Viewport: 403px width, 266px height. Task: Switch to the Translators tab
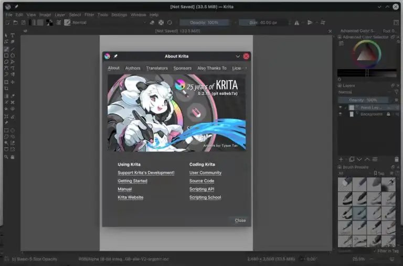157,68
